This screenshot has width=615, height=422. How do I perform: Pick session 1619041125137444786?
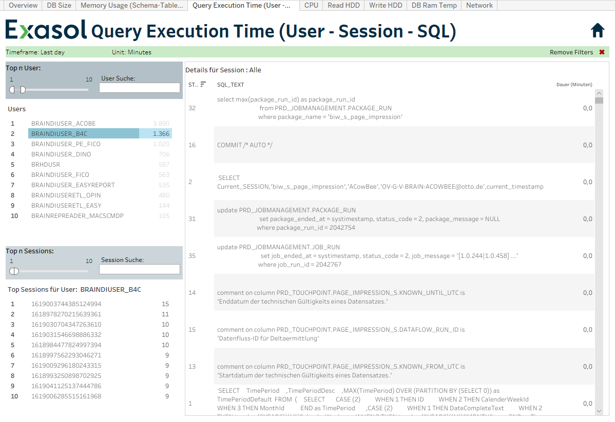pyautogui.click(x=66, y=386)
